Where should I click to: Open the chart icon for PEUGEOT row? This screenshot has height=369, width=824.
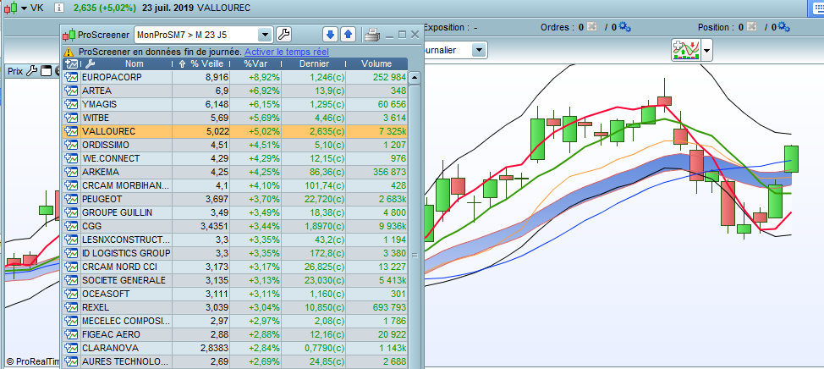click(x=71, y=199)
